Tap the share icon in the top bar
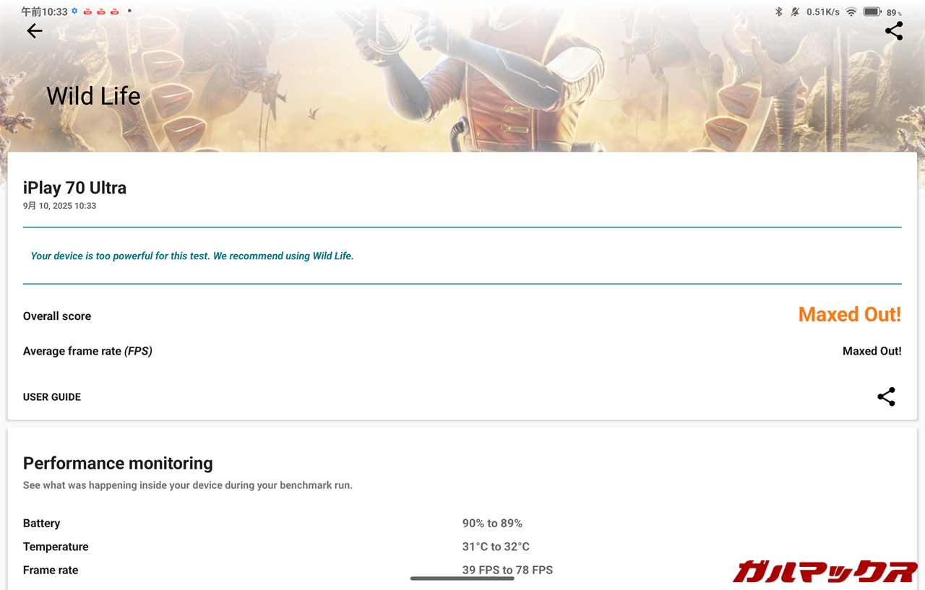The image size is (925, 590). 894,31
